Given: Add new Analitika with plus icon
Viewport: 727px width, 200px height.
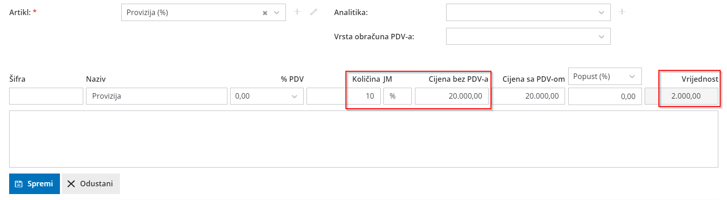Looking at the screenshot, I should click(x=622, y=12).
